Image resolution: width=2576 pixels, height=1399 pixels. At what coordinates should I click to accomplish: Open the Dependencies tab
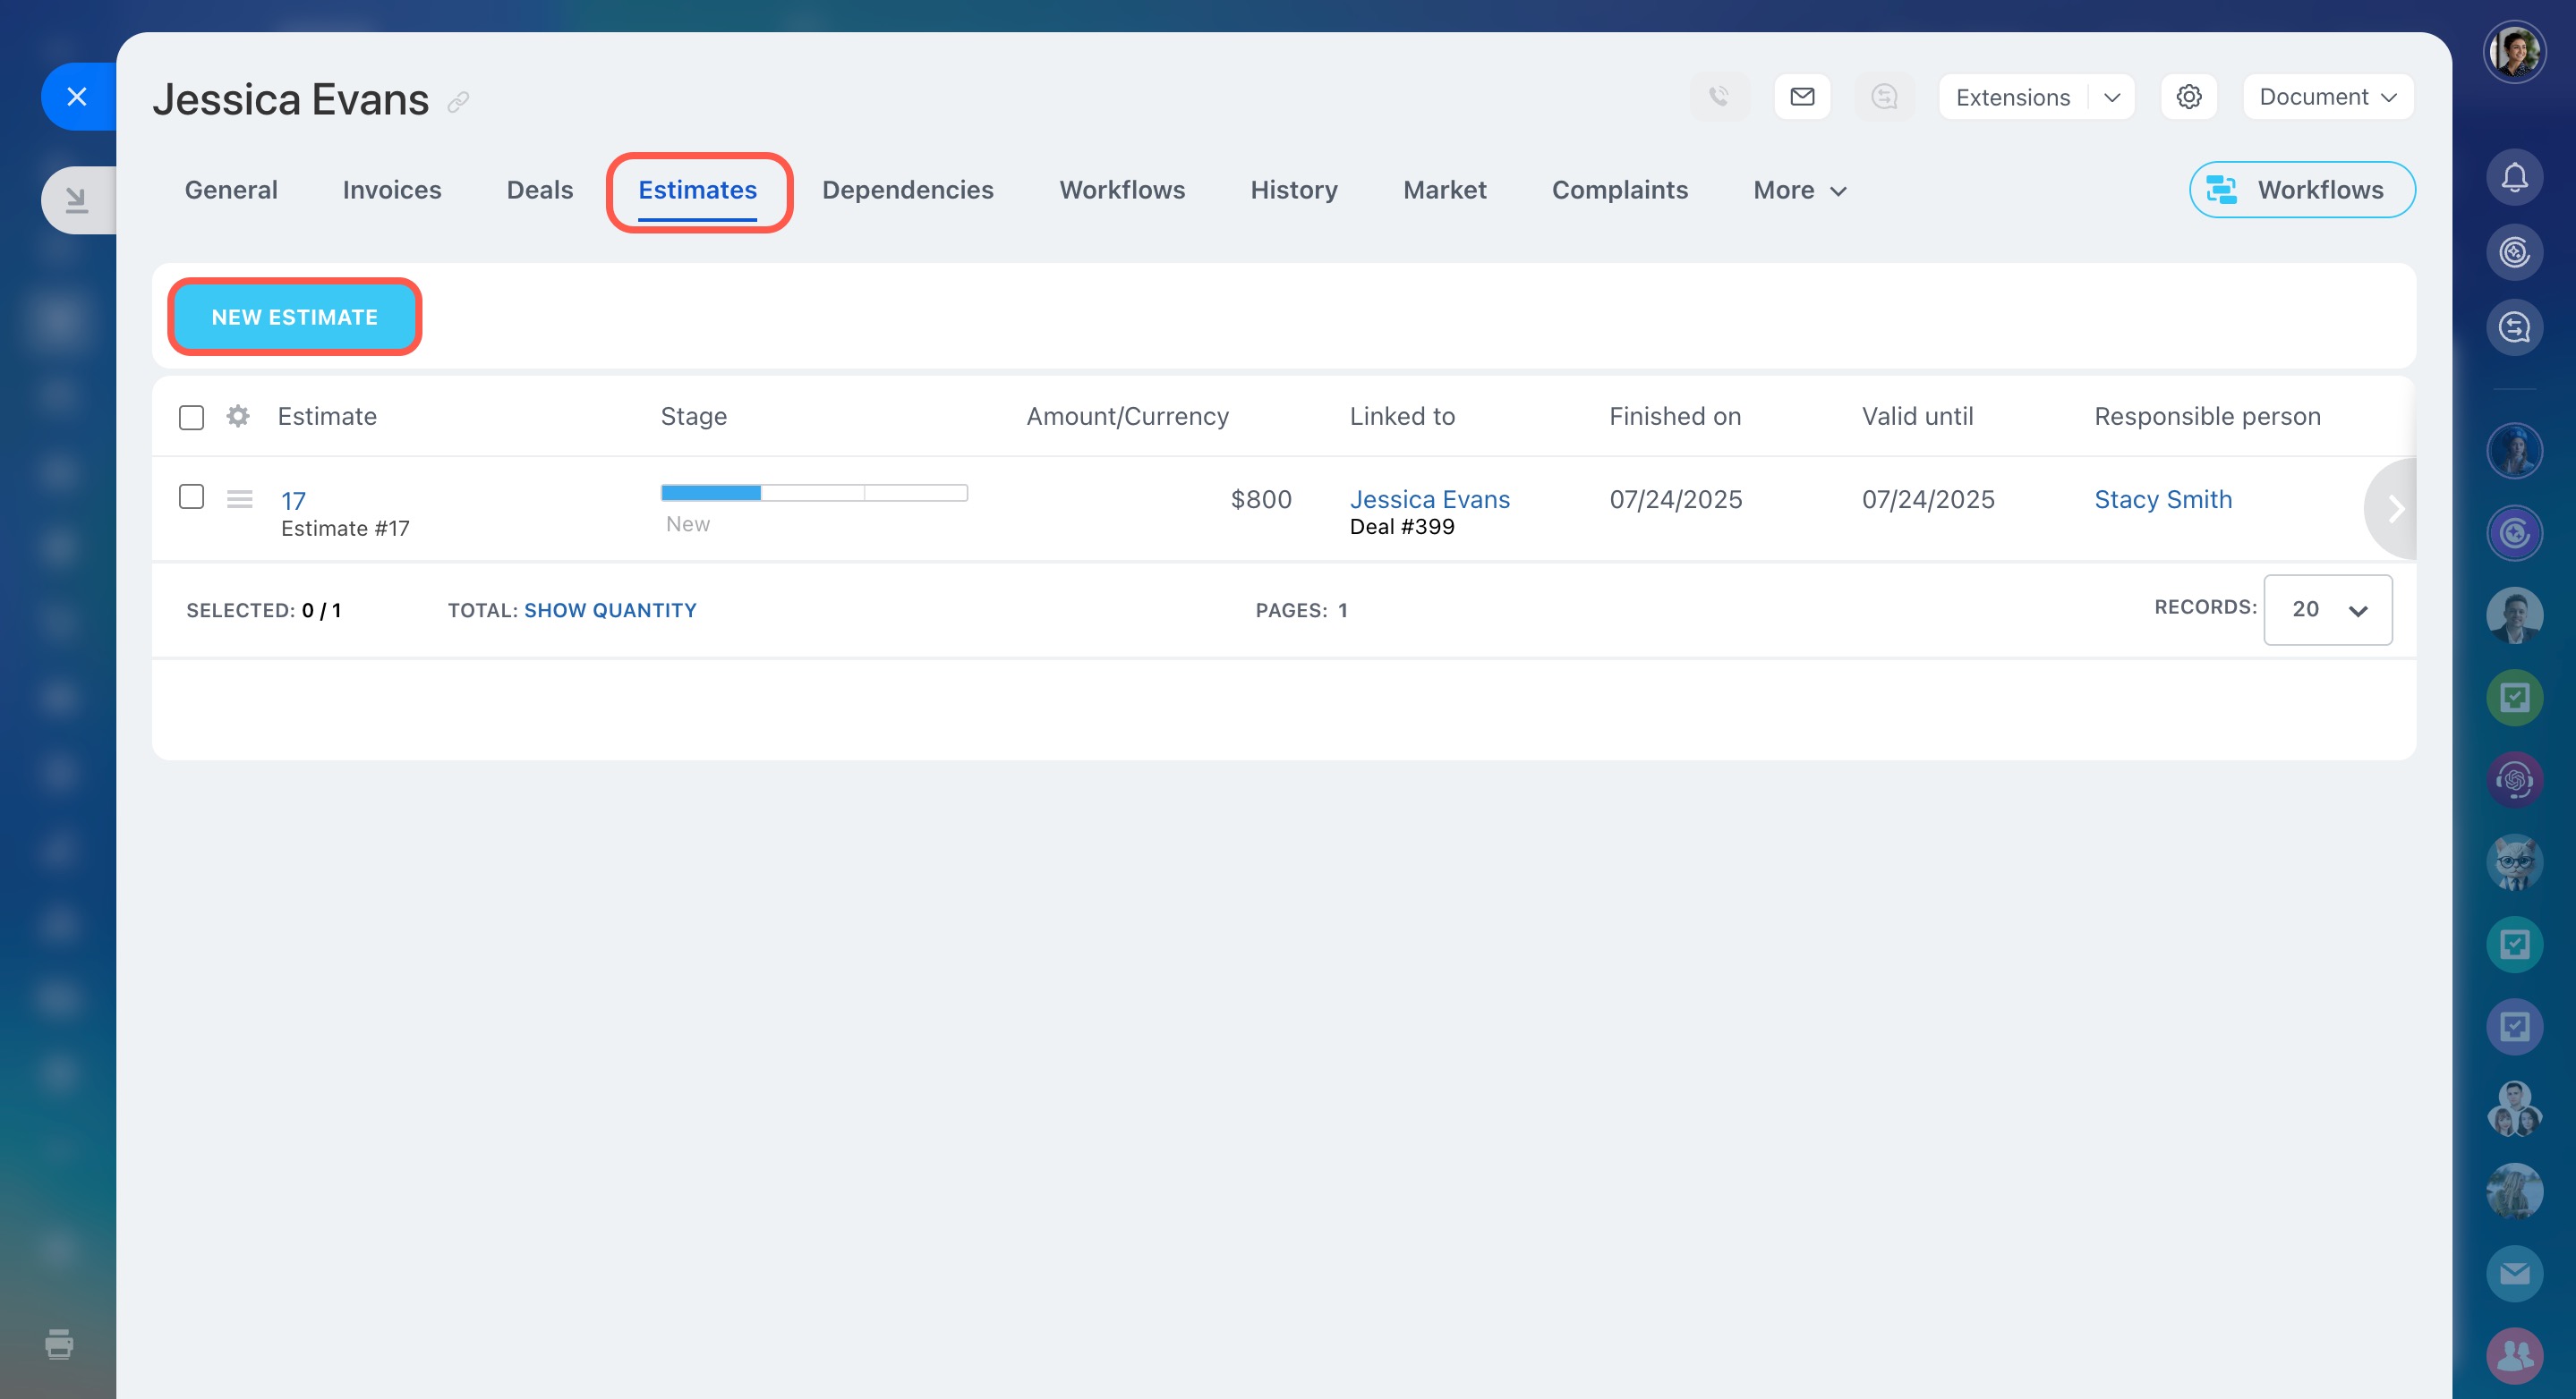coord(907,190)
